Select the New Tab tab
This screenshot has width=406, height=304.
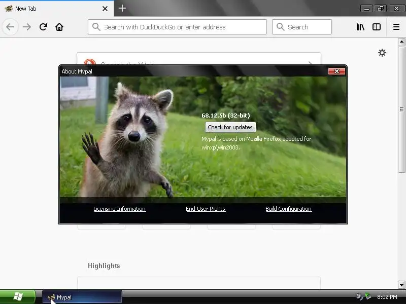(57, 9)
